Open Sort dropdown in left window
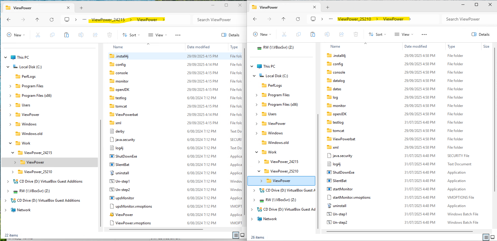497x241 pixels. (x=131, y=35)
